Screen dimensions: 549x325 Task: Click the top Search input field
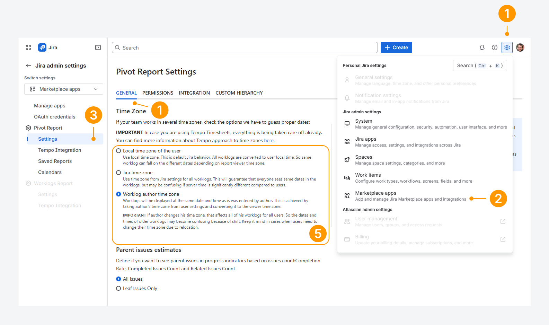245,47
